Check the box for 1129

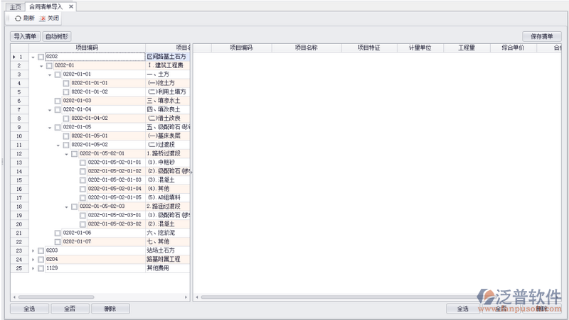pos(41,268)
